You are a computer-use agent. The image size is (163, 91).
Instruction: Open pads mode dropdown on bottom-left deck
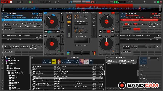(x=8, y=51)
